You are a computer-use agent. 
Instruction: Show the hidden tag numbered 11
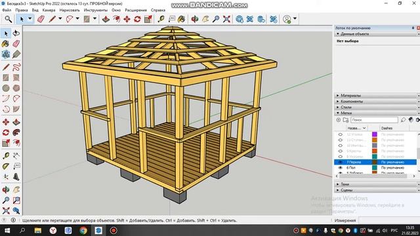tap(340, 140)
